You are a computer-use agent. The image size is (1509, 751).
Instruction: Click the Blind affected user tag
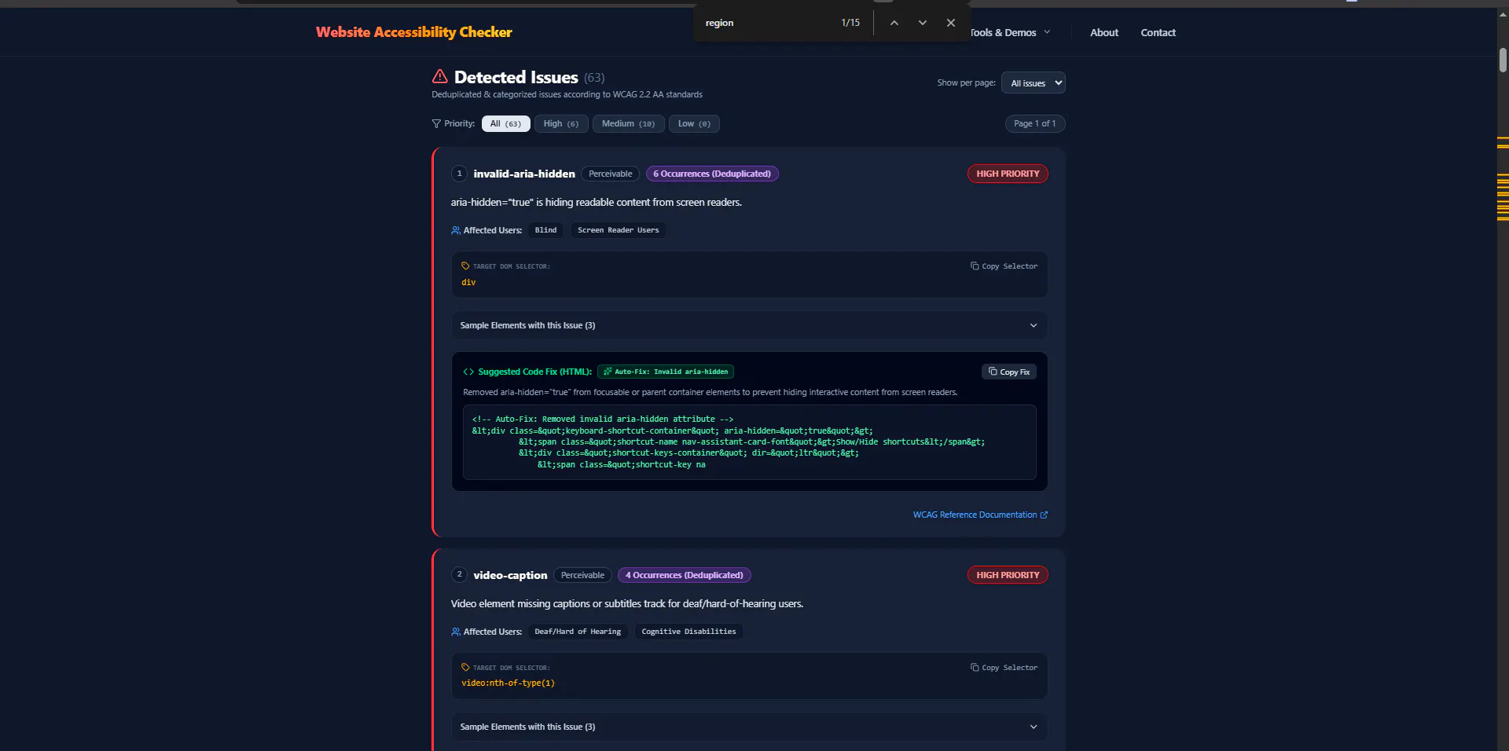pyautogui.click(x=545, y=230)
